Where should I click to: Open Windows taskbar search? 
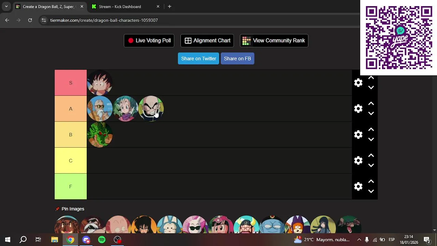[x=23, y=240]
